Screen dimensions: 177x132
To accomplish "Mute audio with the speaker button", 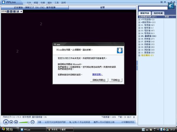I will [16, 122].
